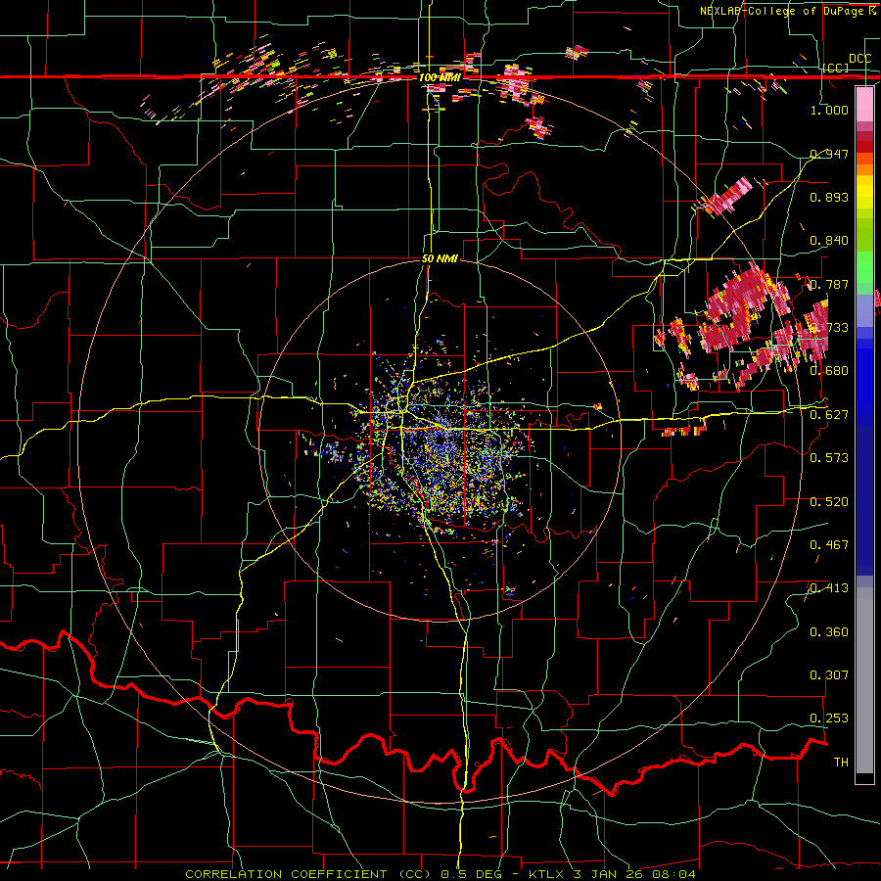Click the 0.573 color scale value
This screenshot has height=881, width=881.
pyautogui.click(x=829, y=457)
